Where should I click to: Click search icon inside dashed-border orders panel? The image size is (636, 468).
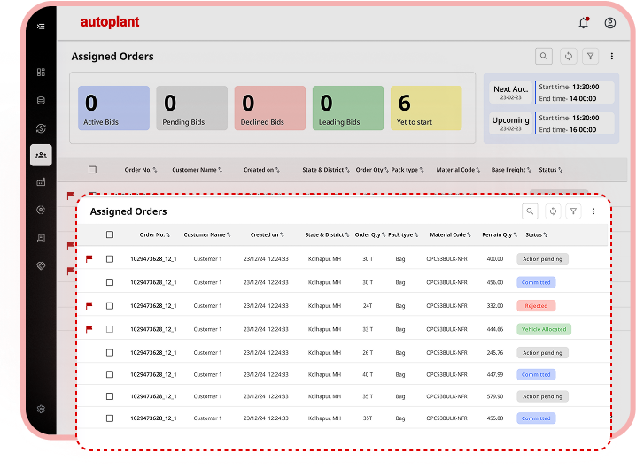click(530, 211)
